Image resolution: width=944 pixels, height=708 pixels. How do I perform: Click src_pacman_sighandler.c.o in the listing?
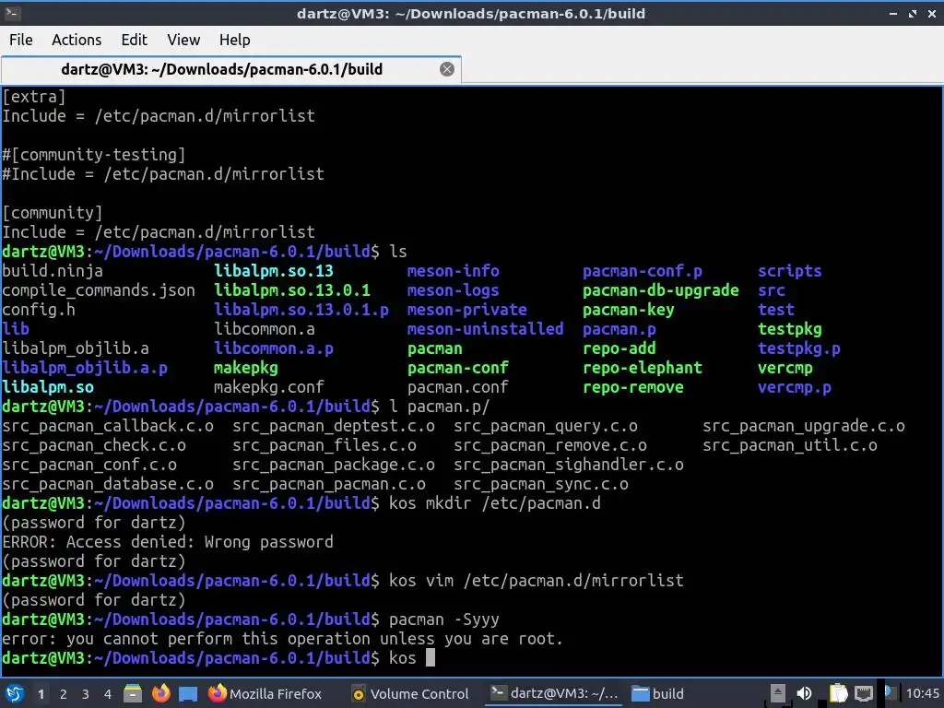pyautogui.click(x=569, y=465)
